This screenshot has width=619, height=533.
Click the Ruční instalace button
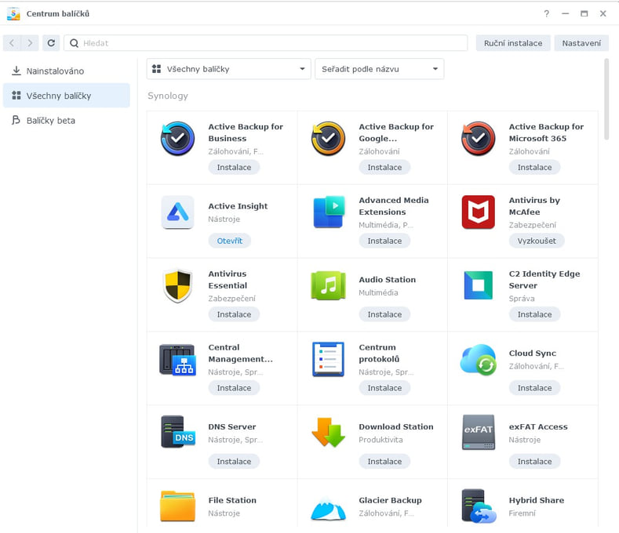513,43
